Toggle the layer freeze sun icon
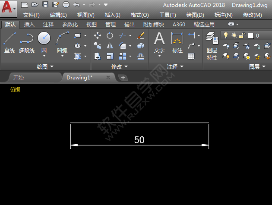This screenshot has width=272, height=205. (x=234, y=35)
